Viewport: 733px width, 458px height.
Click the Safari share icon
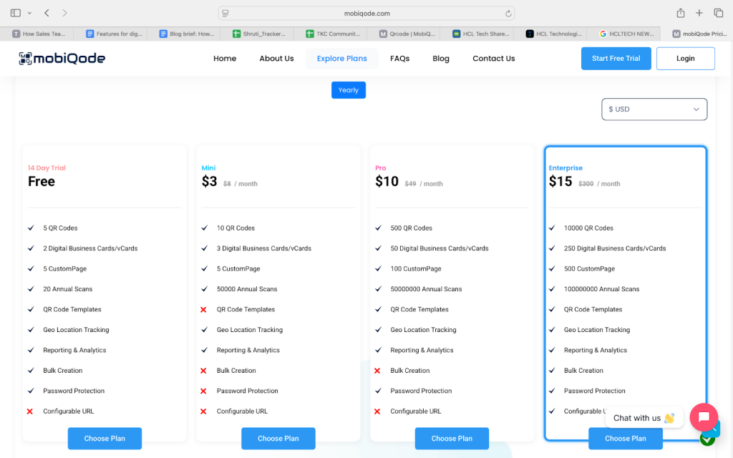click(x=680, y=13)
